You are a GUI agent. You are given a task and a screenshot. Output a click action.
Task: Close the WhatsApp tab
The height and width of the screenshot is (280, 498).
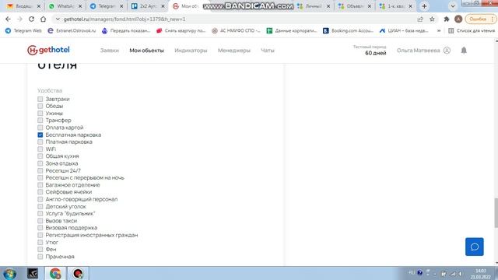pyautogui.click(x=80, y=6)
